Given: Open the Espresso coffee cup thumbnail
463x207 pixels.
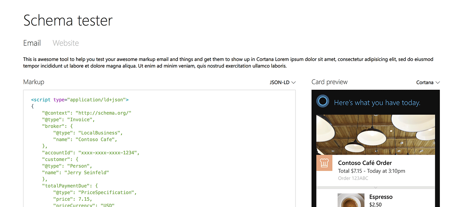Looking at the screenshot, I should [x=351, y=200].
